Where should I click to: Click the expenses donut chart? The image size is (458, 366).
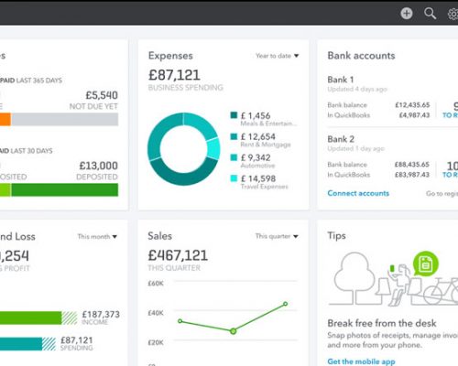[x=184, y=149]
